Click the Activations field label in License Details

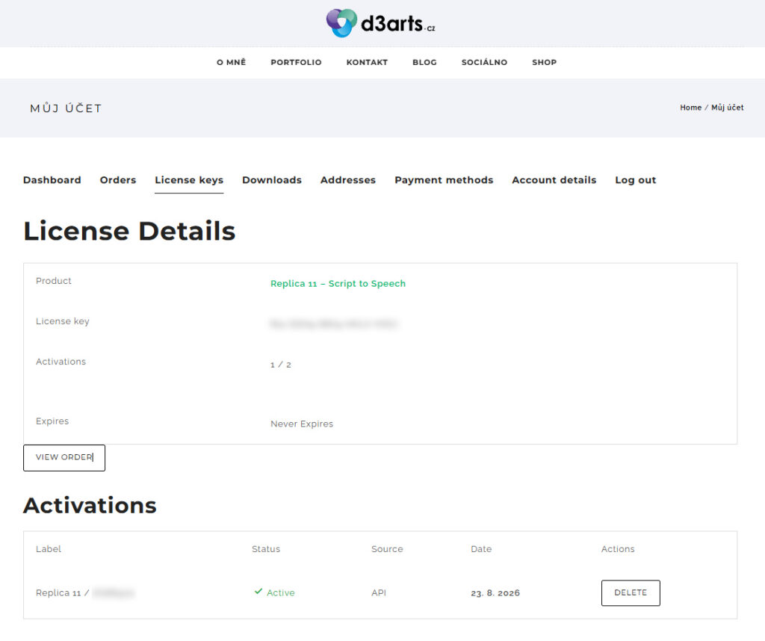tap(61, 362)
